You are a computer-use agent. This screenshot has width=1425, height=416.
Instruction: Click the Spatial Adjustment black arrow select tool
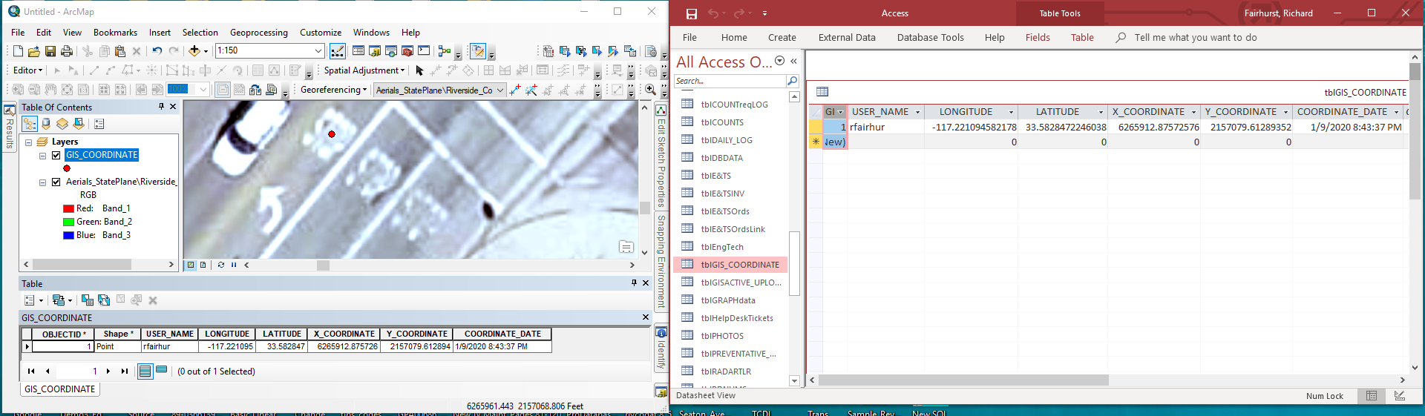click(419, 70)
